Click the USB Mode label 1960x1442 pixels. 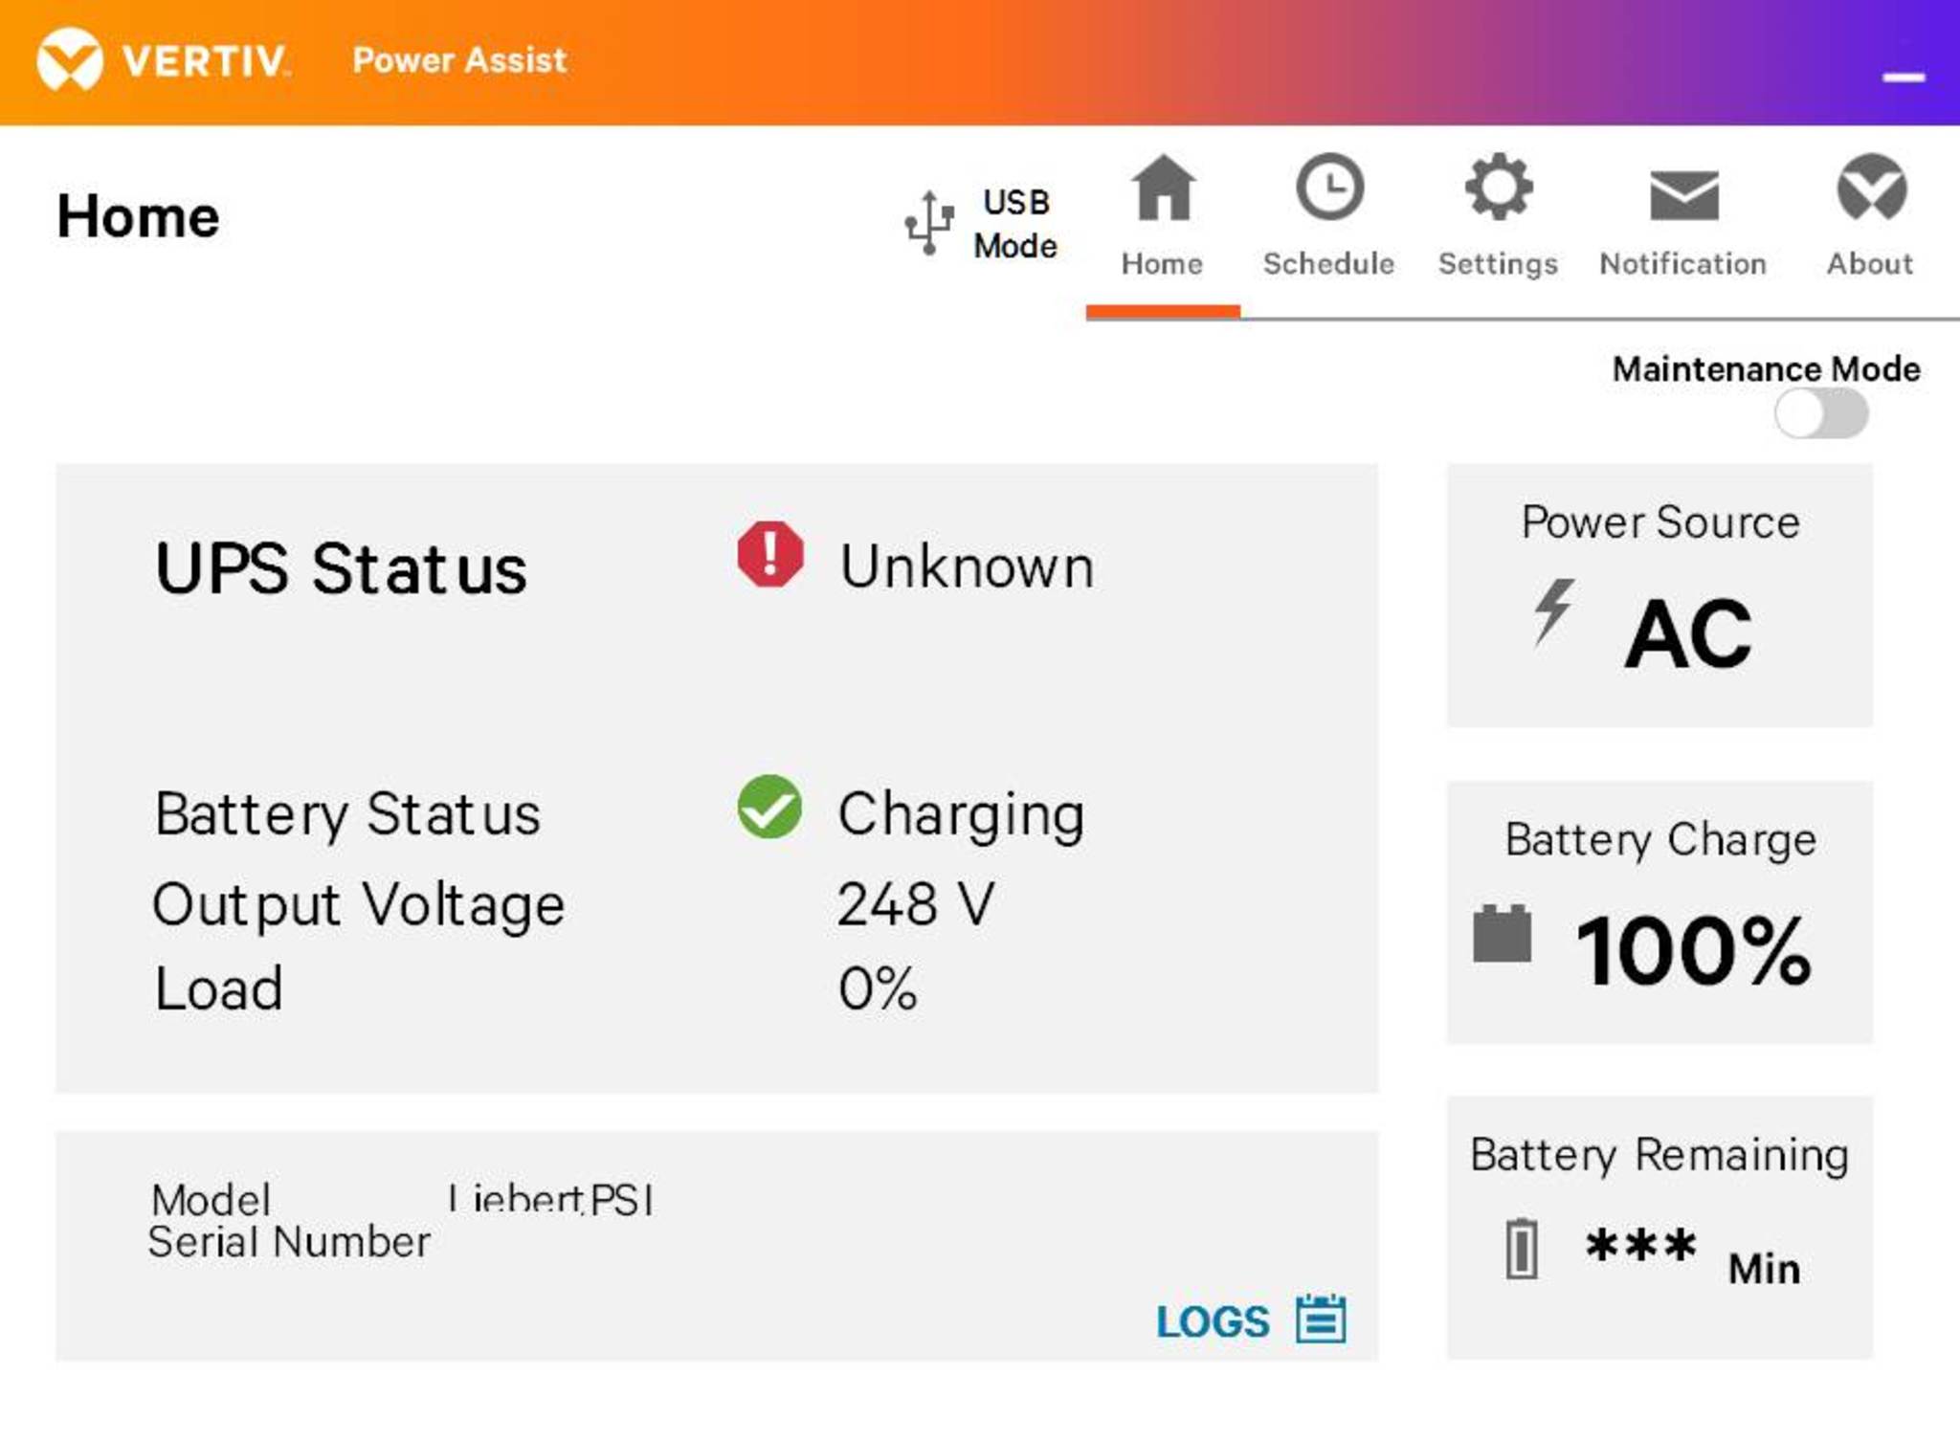point(1015,224)
